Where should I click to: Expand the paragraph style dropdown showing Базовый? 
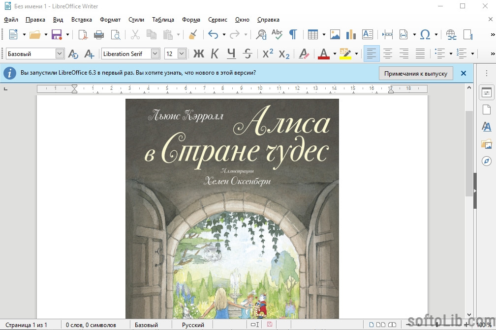tap(60, 54)
